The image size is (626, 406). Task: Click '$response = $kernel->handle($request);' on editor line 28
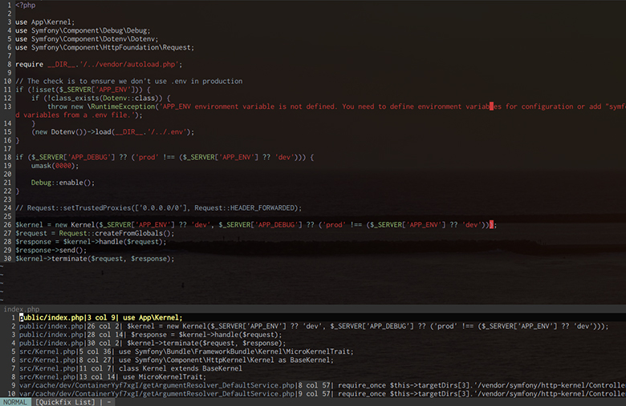91,242
